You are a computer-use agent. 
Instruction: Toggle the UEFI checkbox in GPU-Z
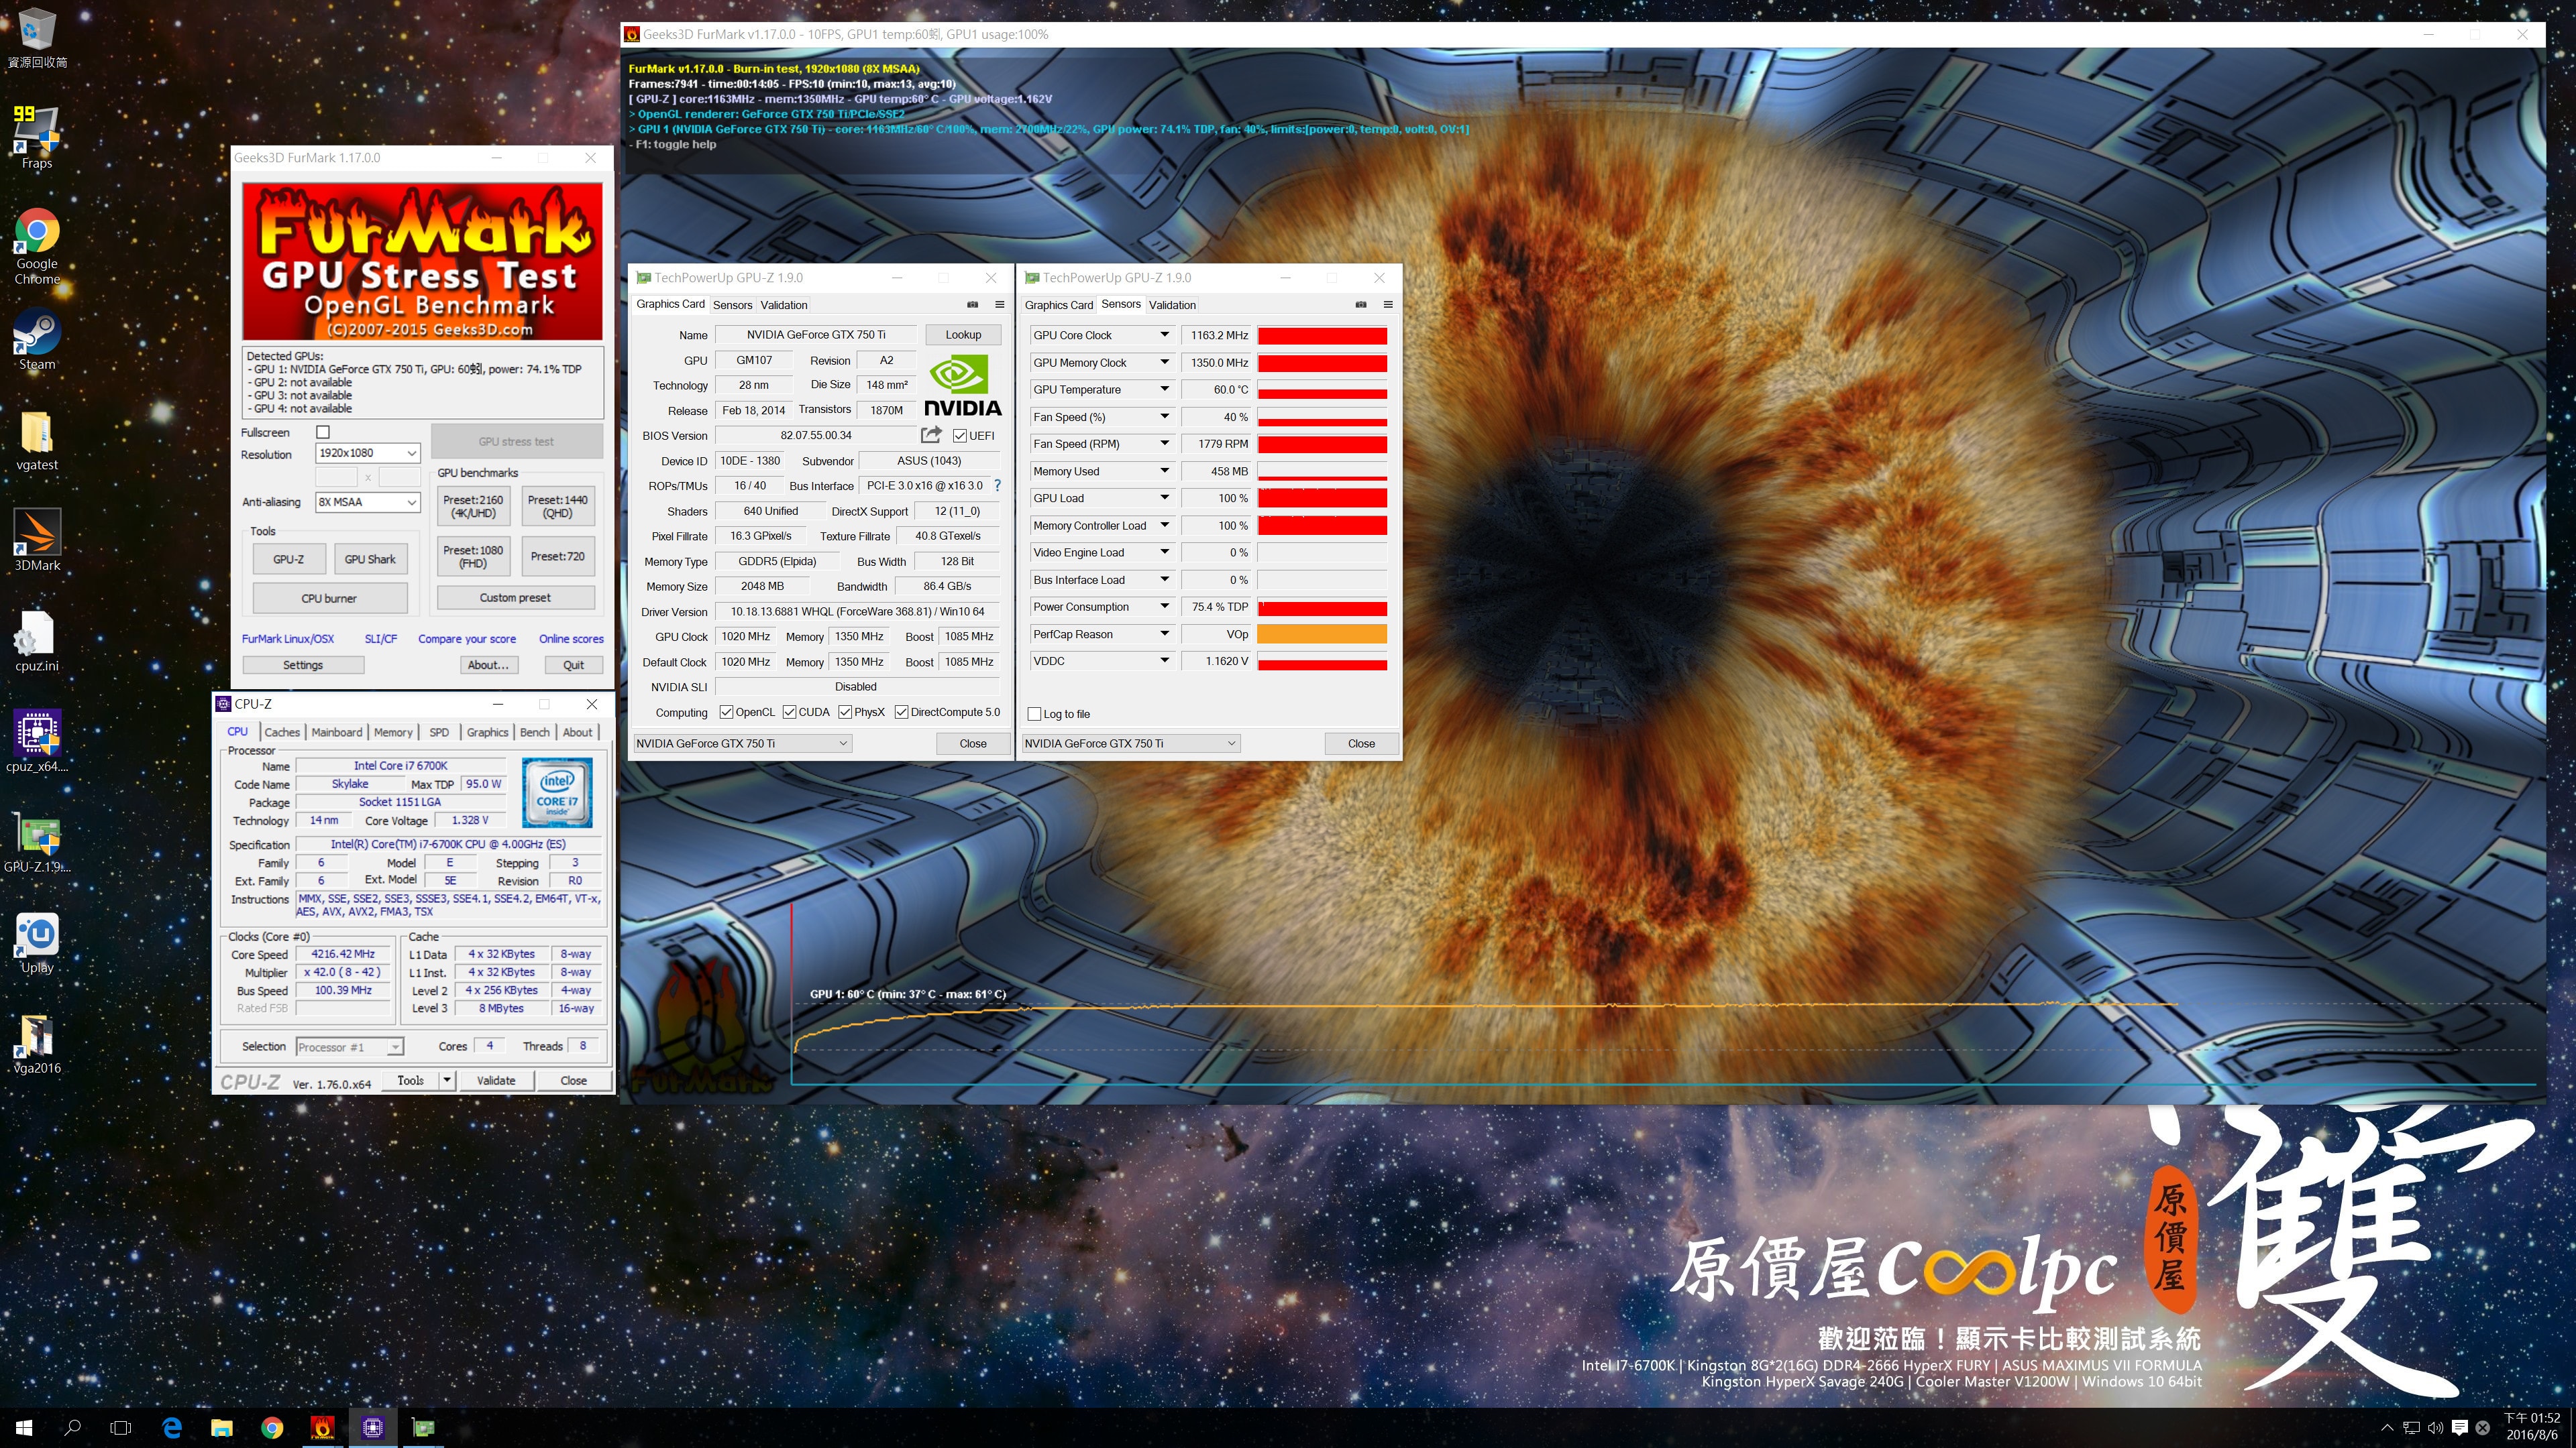(960, 436)
